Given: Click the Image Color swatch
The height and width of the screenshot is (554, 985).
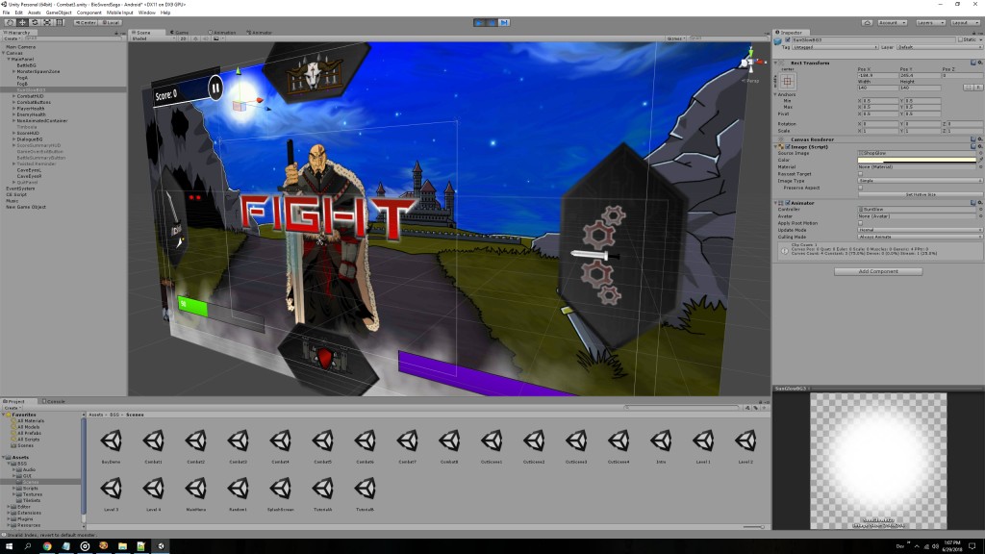Looking at the screenshot, I should tap(917, 160).
